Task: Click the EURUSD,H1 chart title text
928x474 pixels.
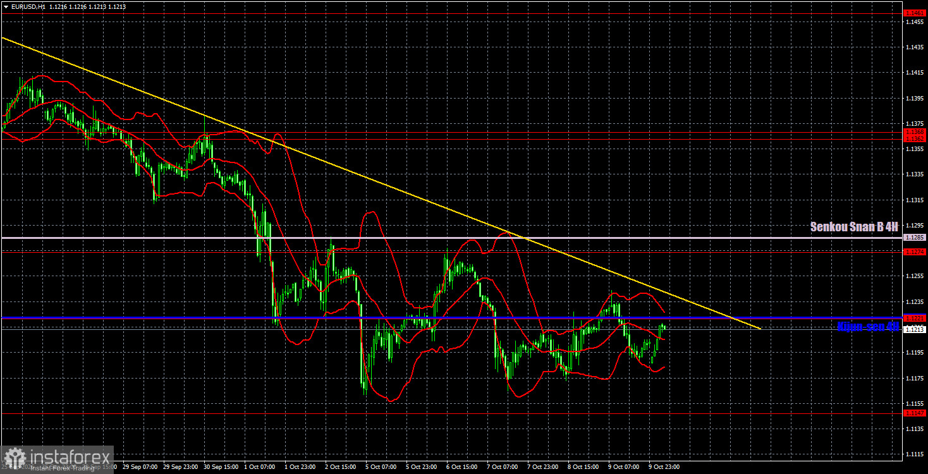Action: tap(28, 6)
